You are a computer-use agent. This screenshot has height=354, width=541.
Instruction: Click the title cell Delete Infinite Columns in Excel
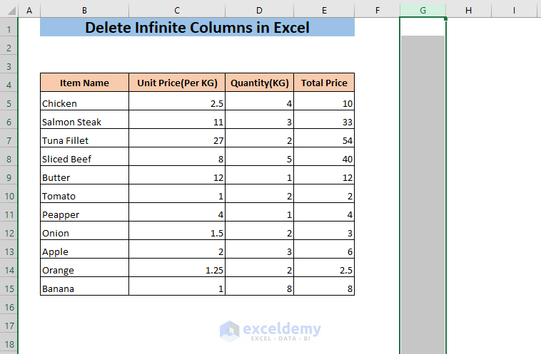tap(198, 27)
